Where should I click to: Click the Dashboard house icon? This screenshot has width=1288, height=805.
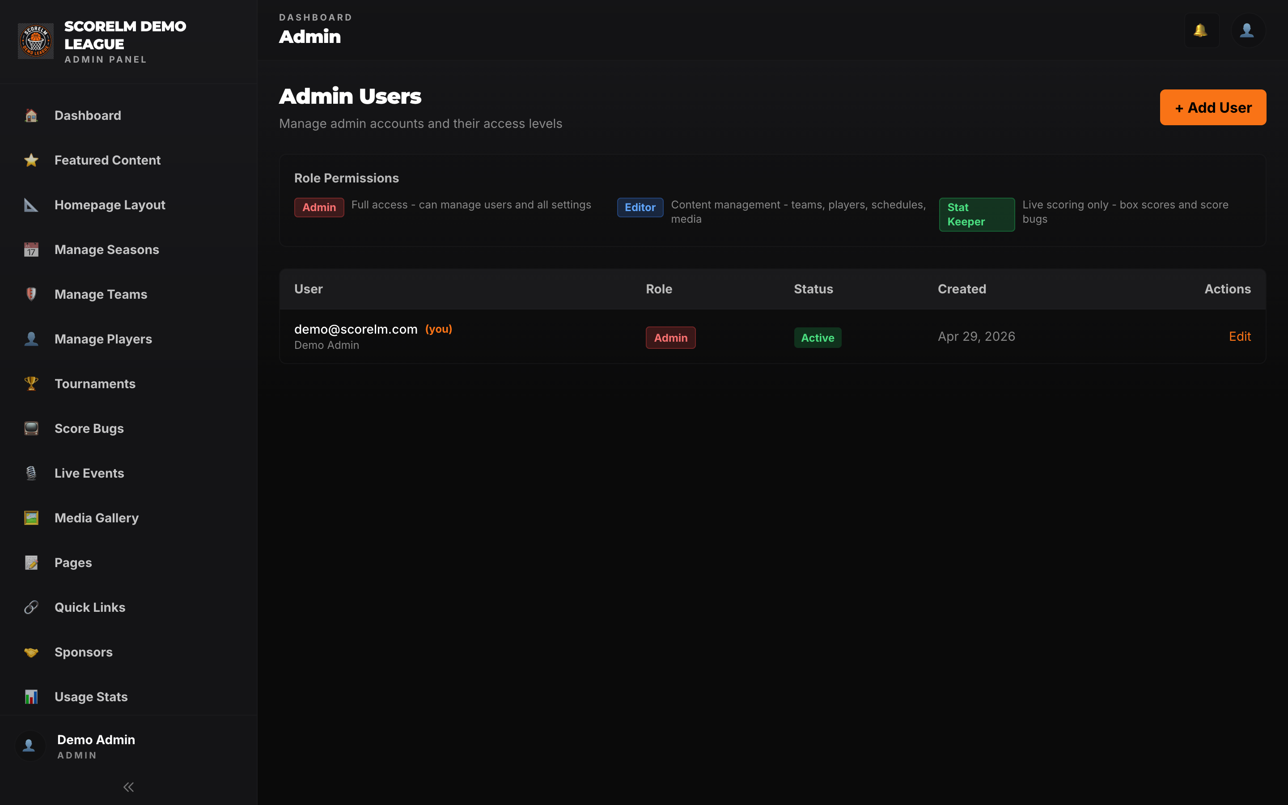31,115
